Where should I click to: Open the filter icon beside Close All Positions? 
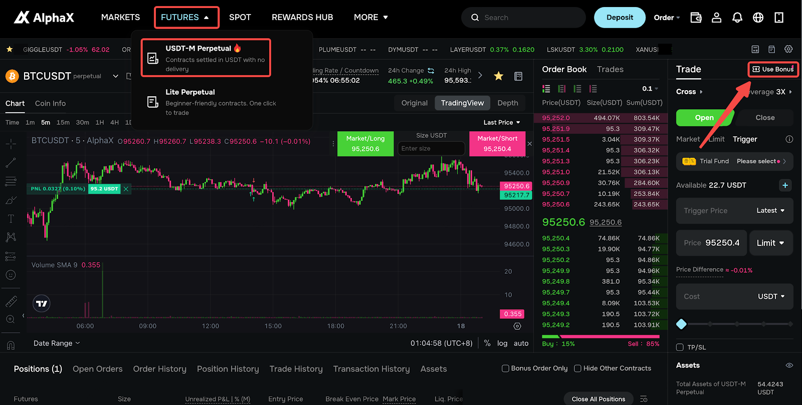click(644, 399)
